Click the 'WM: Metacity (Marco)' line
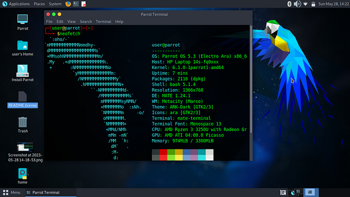The image size is (350, 197). (x=177, y=101)
